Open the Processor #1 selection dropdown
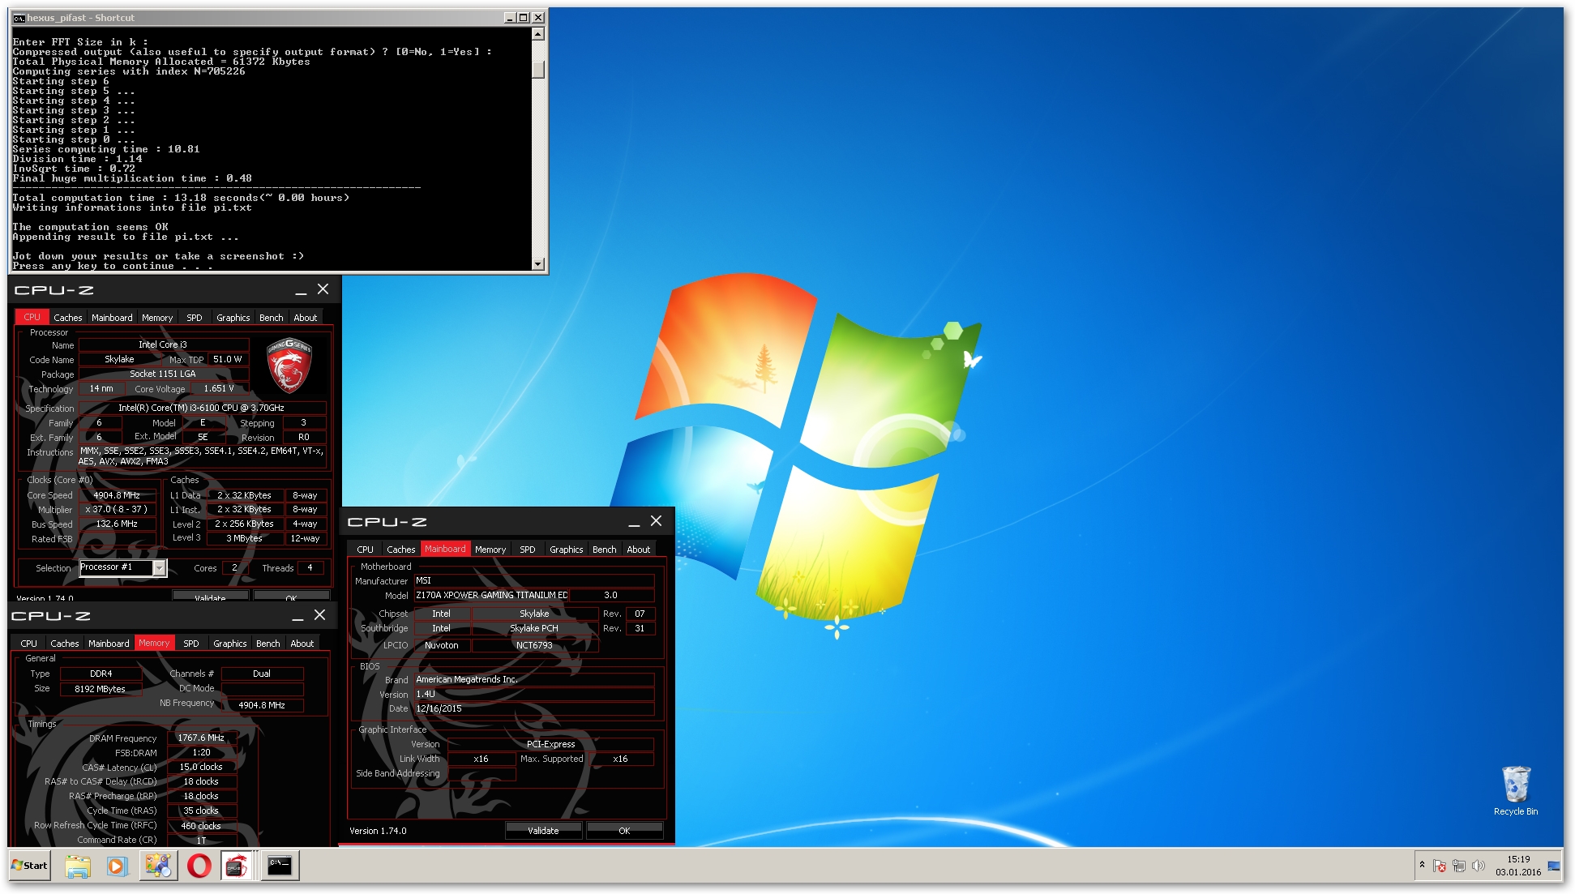The image size is (1575, 894). [x=160, y=568]
